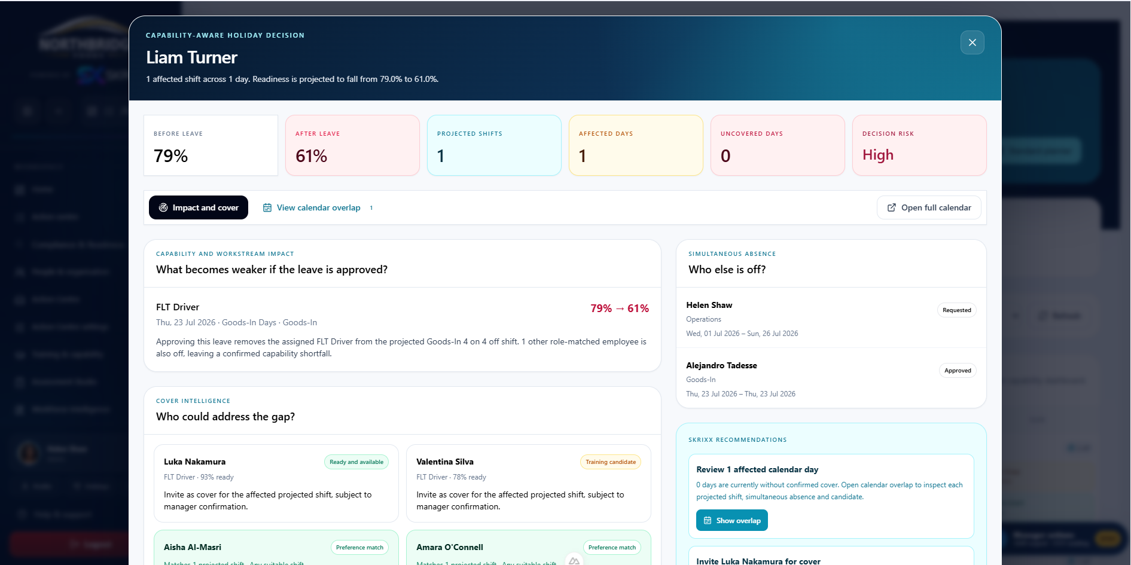The height and width of the screenshot is (565, 1131).
Task: Select the Luka Nakamura cover candidate card
Action: pyautogui.click(x=276, y=483)
